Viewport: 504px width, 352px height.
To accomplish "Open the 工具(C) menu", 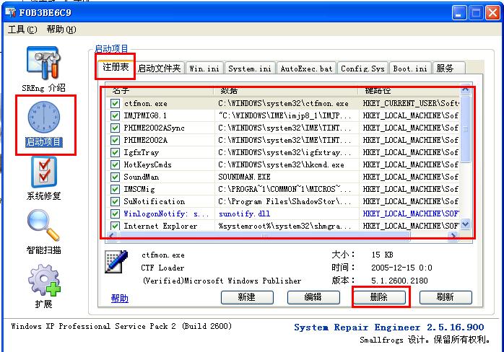I will coord(22,30).
